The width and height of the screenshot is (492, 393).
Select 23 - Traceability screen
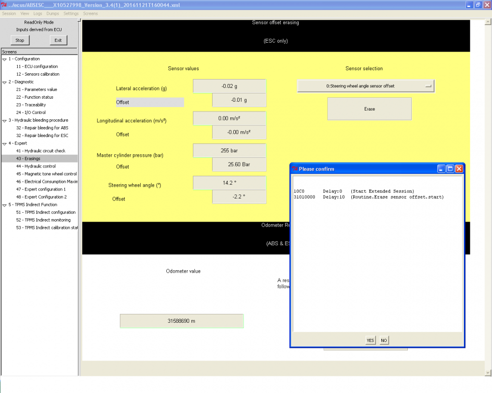click(x=31, y=105)
